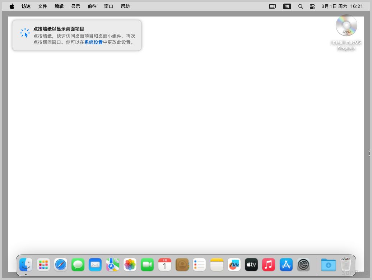This screenshot has height=280, width=372.
Task: Open the Control Center toggles icon
Action: coord(312,6)
